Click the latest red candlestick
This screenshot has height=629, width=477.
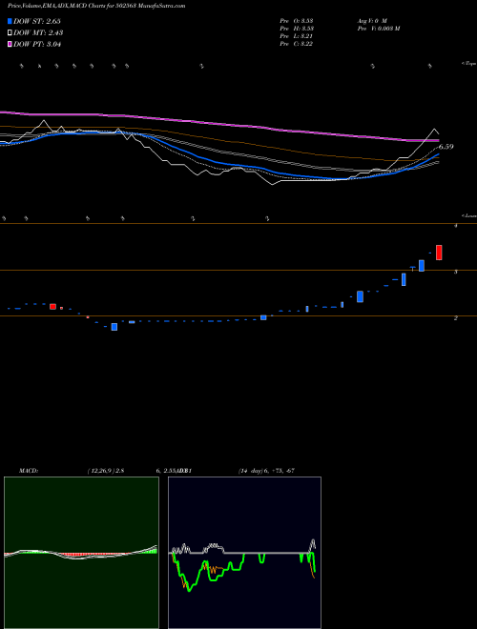point(439,253)
